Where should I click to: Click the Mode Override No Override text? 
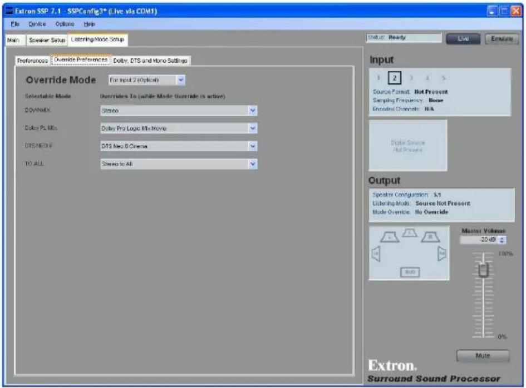tap(410, 212)
